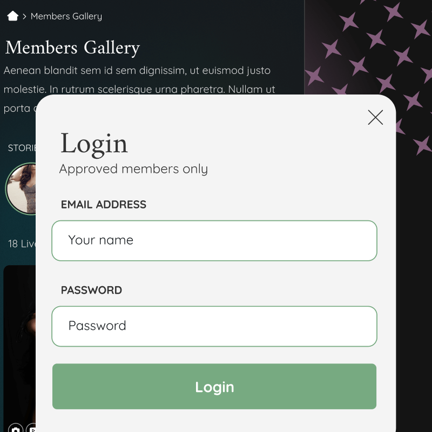Open the Members Gallery breadcrumb link

point(66,16)
